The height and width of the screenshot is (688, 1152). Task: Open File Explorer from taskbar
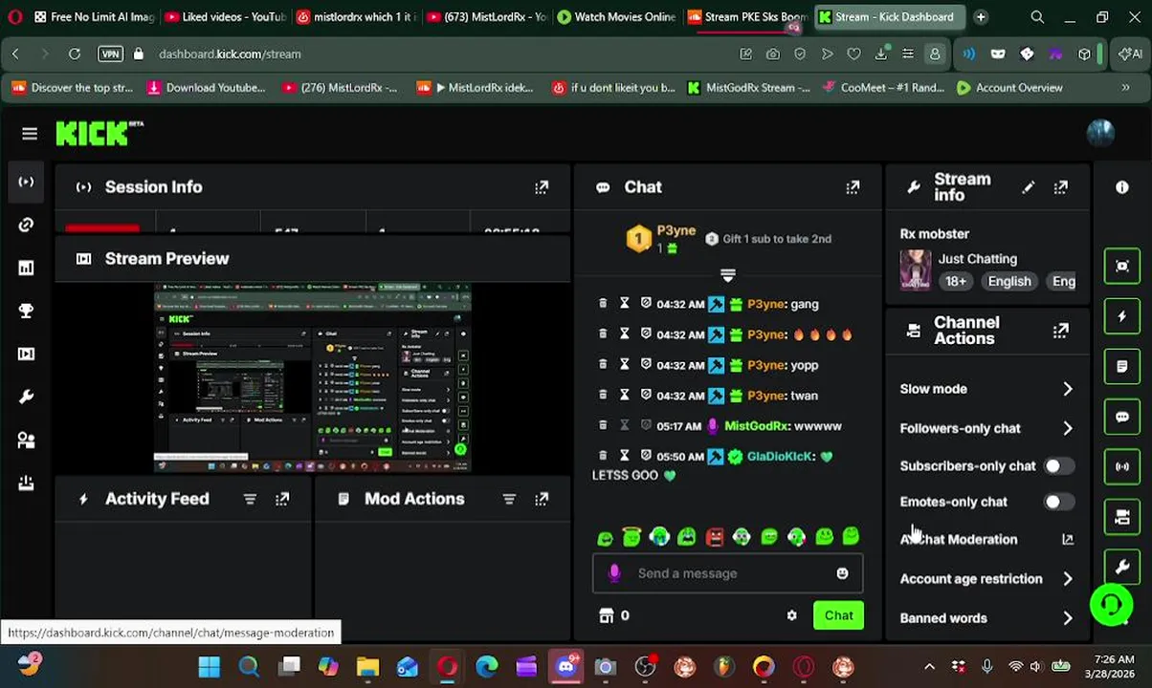click(x=367, y=667)
